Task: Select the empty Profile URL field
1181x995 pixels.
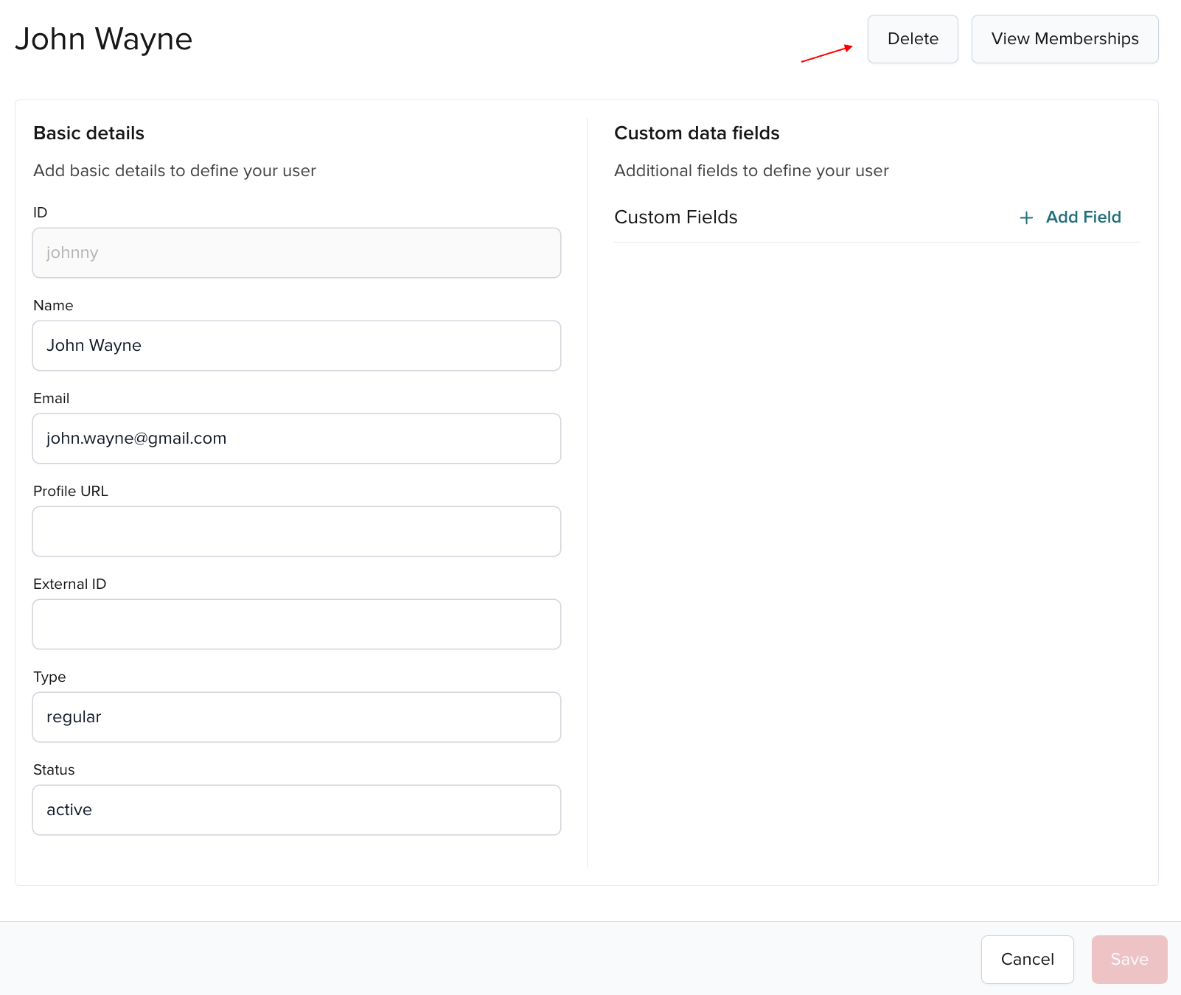Action: [x=296, y=531]
